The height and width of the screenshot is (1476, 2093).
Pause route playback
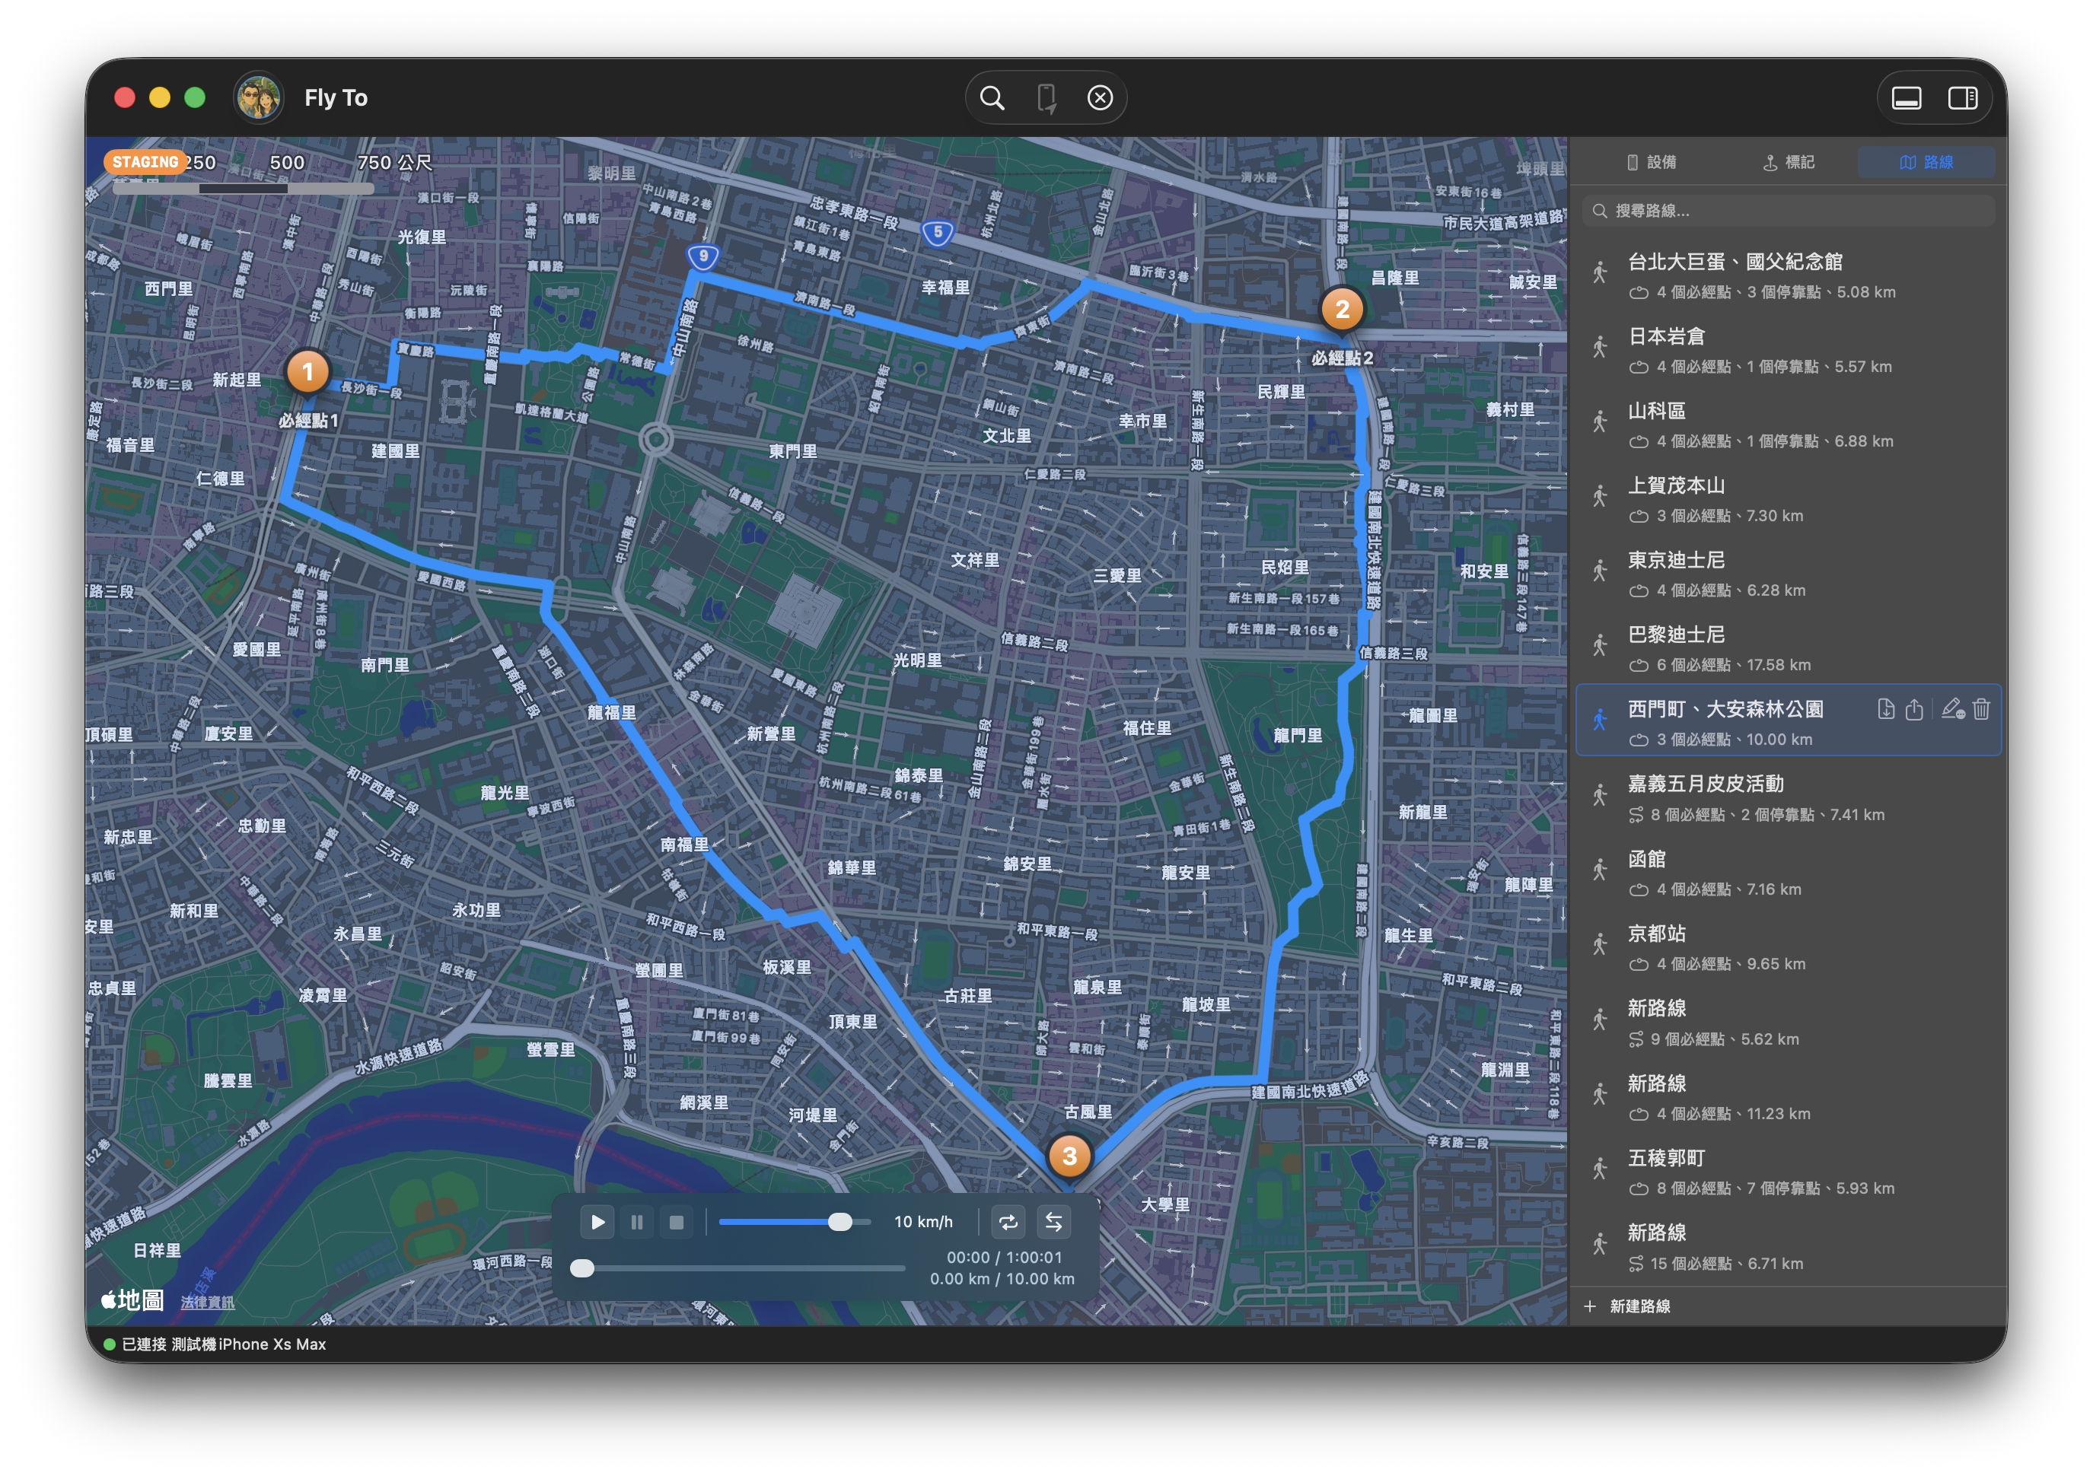point(637,1222)
